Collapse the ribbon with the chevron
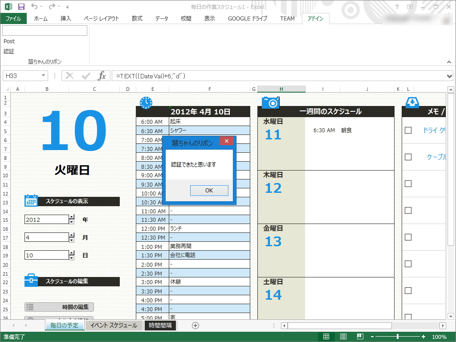This screenshot has height=342, width=456. coord(449,61)
